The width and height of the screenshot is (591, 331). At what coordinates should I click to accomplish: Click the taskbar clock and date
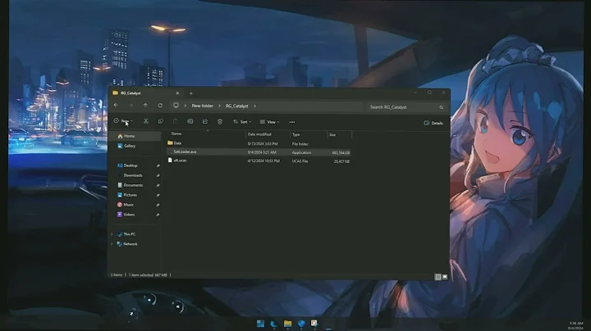point(576,326)
